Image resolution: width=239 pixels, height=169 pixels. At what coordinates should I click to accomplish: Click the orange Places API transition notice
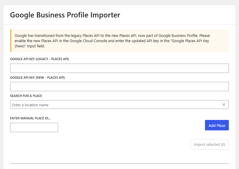119,41
